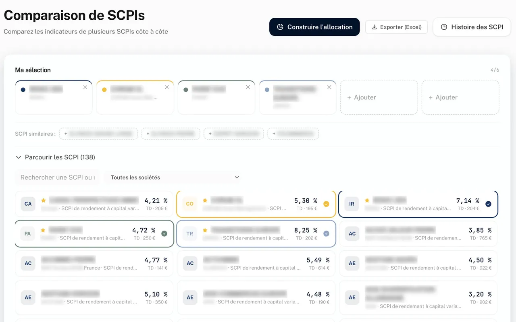
Task: Click the TR badge icon
Action: pyautogui.click(x=190, y=233)
